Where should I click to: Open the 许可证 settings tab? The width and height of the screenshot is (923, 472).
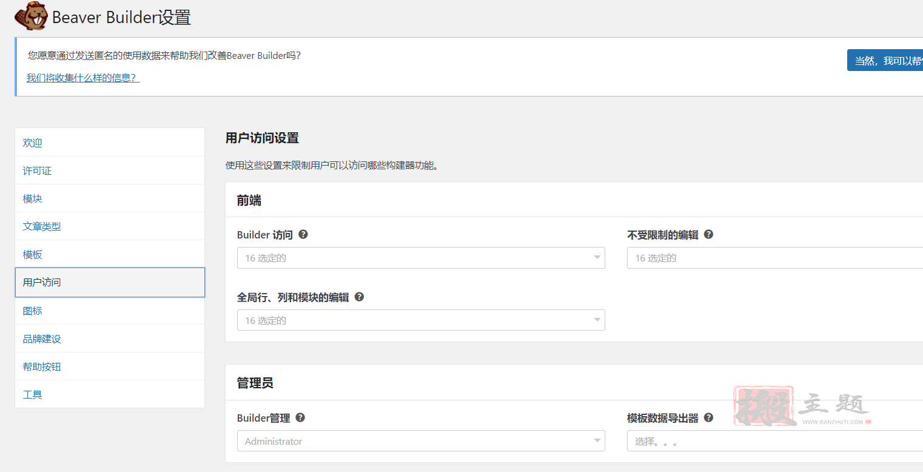click(x=110, y=170)
